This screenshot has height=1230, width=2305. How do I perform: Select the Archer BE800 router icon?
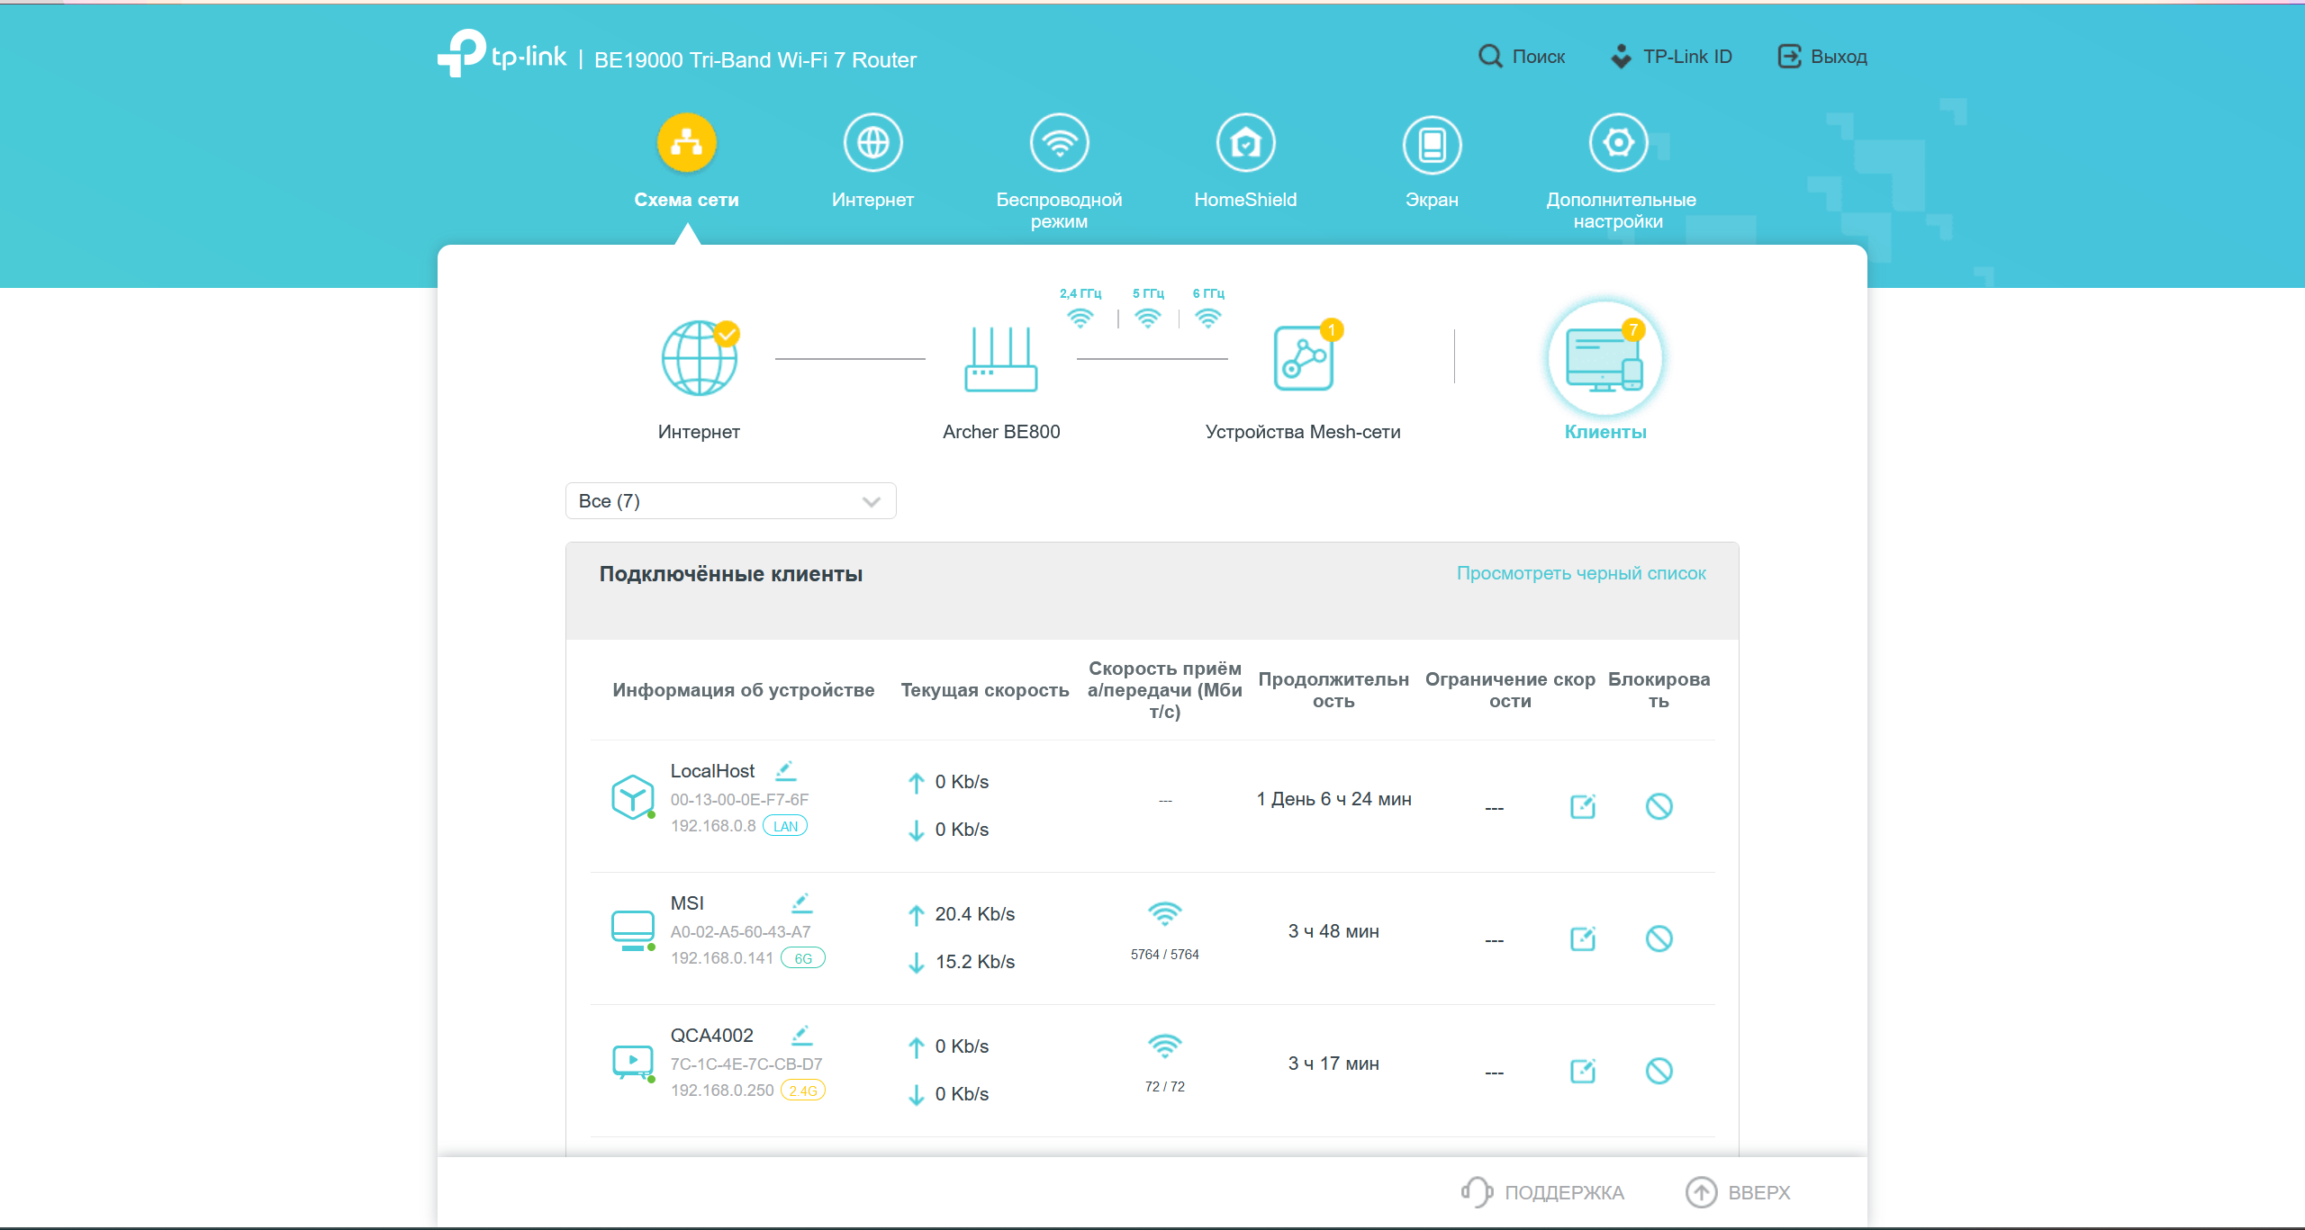1001,359
